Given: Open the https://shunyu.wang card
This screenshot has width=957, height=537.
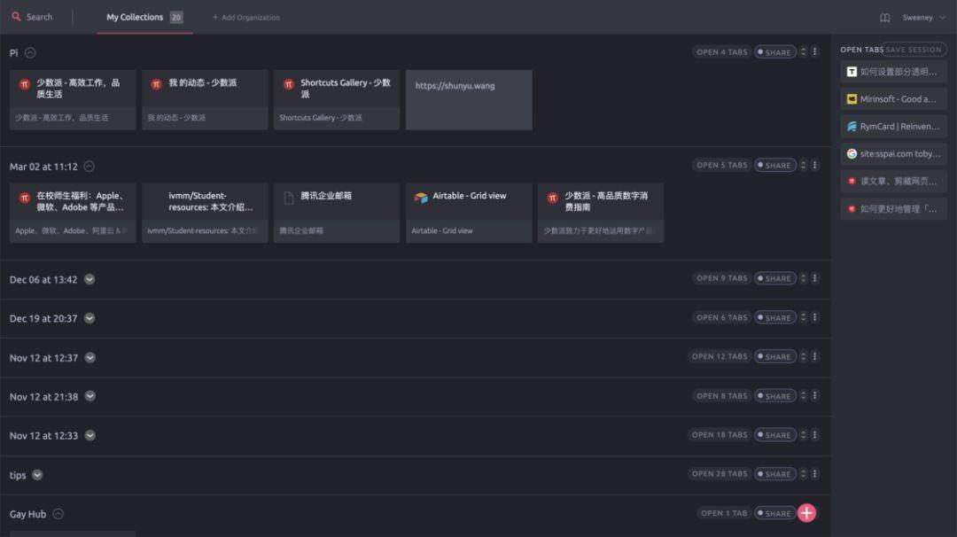Looking at the screenshot, I should click(469, 99).
